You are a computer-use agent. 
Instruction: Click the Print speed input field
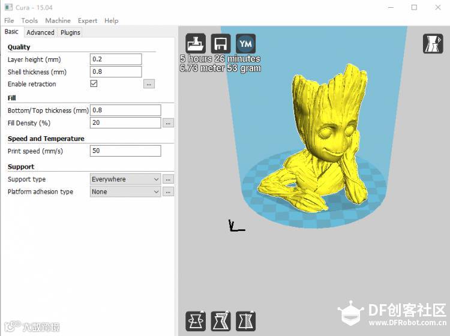[125, 151]
